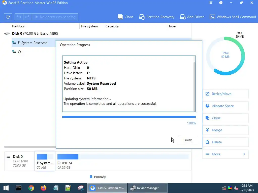The width and height of the screenshot is (258, 193).
Task: Click the 100% progress bar
Action: (x=129, y=117)
